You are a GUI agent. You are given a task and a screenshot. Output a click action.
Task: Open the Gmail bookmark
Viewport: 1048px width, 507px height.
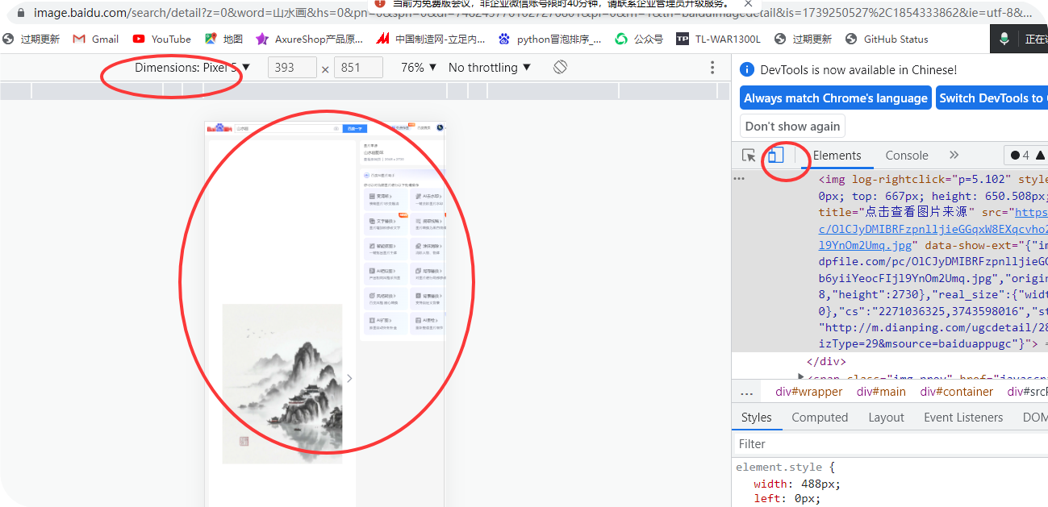[95, 39]
